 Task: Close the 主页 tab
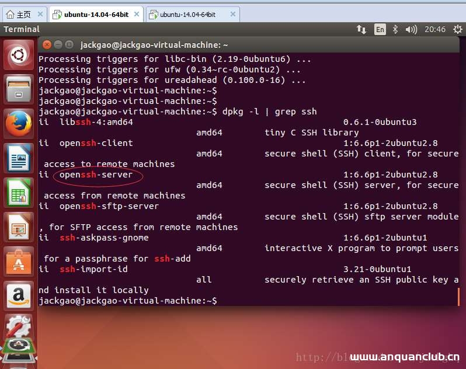tap(40, 14)
